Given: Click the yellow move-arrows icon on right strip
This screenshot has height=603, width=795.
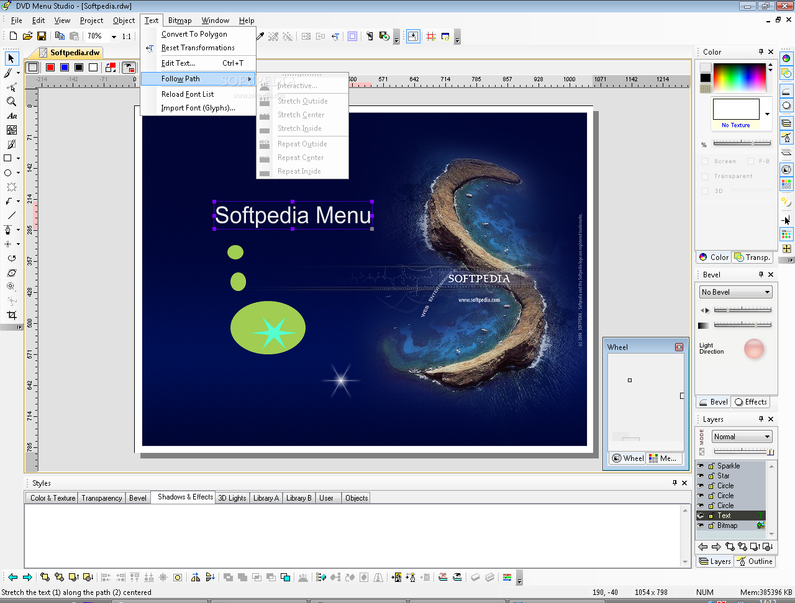Looking at the screenshot, I should click(786, 249).
